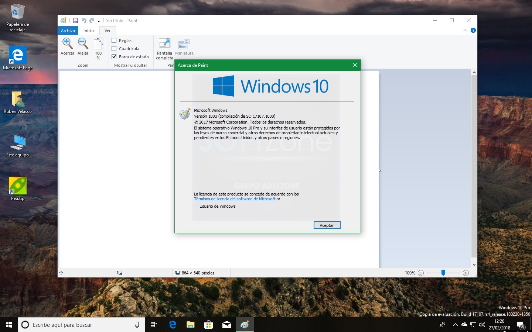
Task: Select Ruben Velasco user folder icon
Action: (18, 102)
